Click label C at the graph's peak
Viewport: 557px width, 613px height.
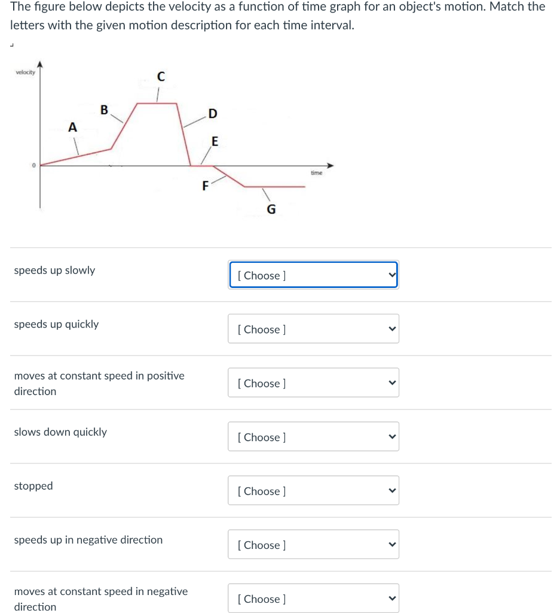click(161, 77)
